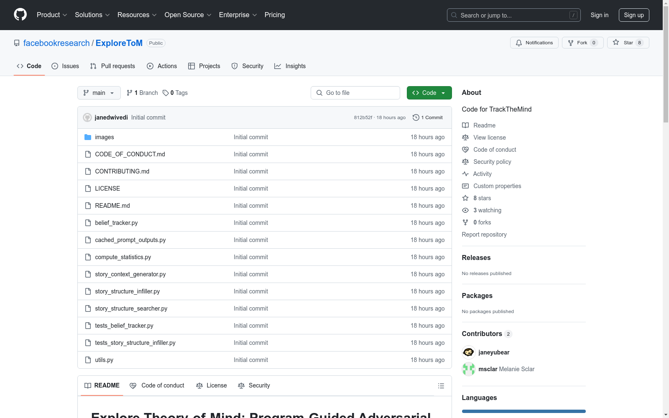
Task: Click the janeyubear contributor avatar
Action: click(469, 352)
